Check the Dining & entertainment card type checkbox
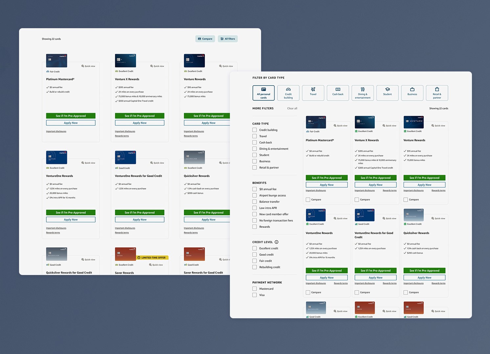The height and width of the screenshot is (354, 490). tap(255, 148)
